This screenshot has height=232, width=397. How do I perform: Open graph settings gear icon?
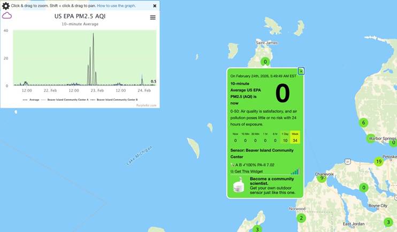click(6, 6)
